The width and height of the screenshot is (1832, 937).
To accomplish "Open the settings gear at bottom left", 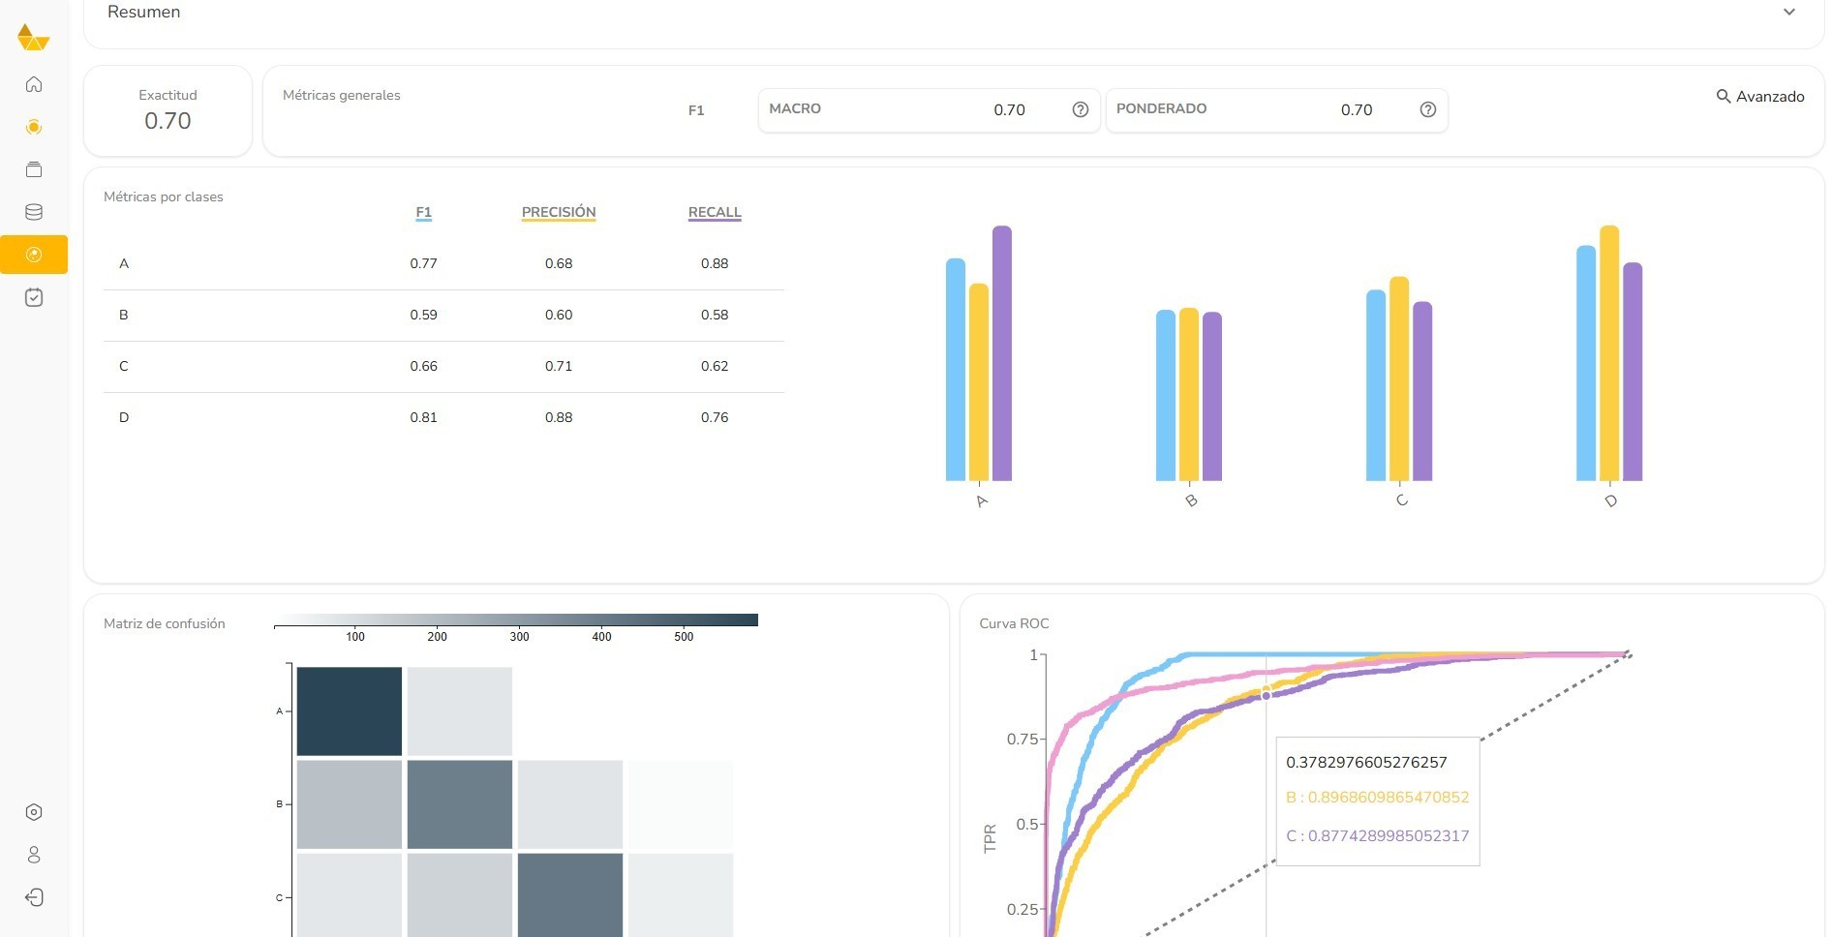I will pos(34,812).
